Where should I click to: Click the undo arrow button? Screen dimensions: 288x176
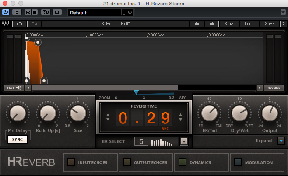[x=19, y=24]
